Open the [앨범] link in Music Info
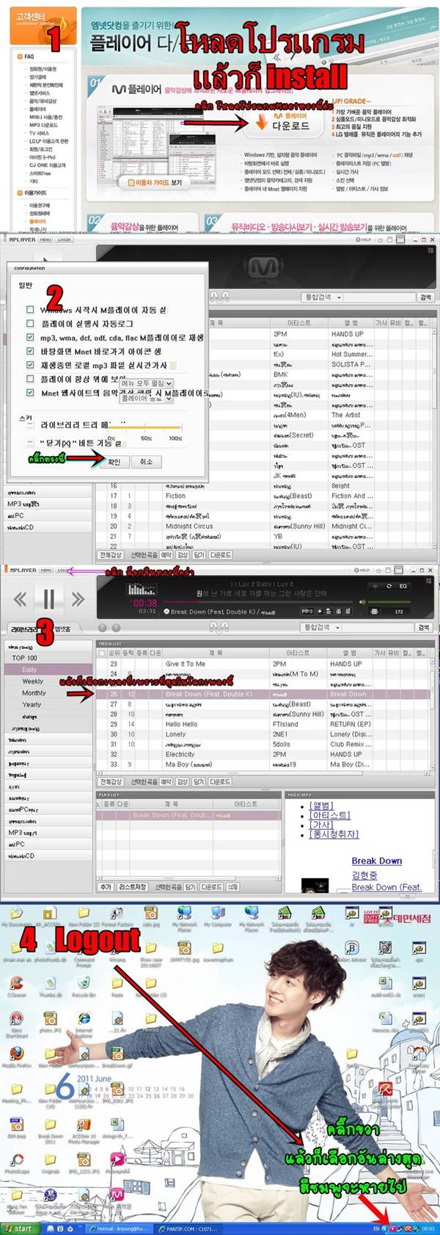The width and height of the screenshot is (440, 1235). (321, 805)
